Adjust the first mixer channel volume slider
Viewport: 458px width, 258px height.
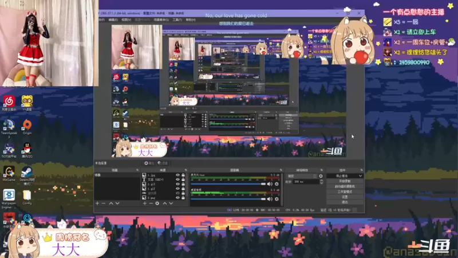coord(228,184)
